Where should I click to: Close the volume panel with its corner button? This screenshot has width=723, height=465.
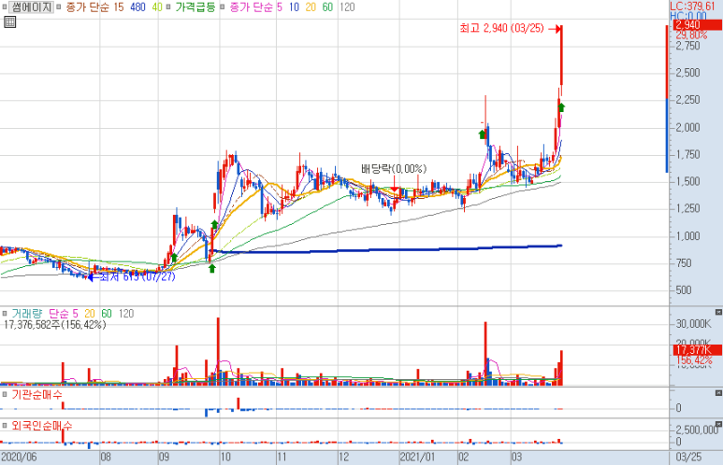(718, 312)
